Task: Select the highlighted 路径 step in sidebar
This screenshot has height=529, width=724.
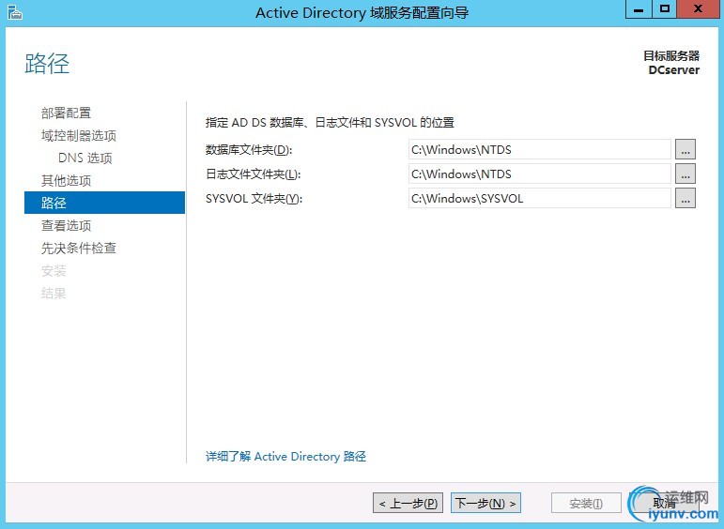Action: (x=104, y=203)
